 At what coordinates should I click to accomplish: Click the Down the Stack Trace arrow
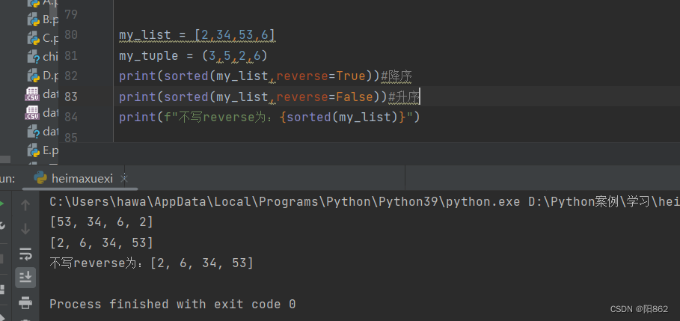25,229
